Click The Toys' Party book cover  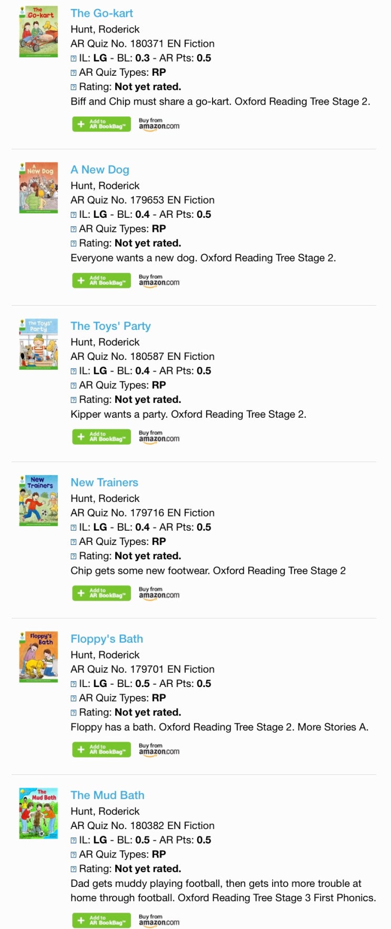click(x=38, y=344)
